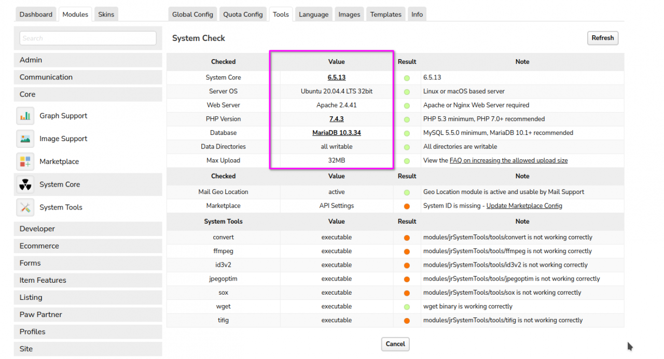Click the orange ffmpeg result indicator
Image resolution: width=664 pixels, height=359 pixels.
407,251
